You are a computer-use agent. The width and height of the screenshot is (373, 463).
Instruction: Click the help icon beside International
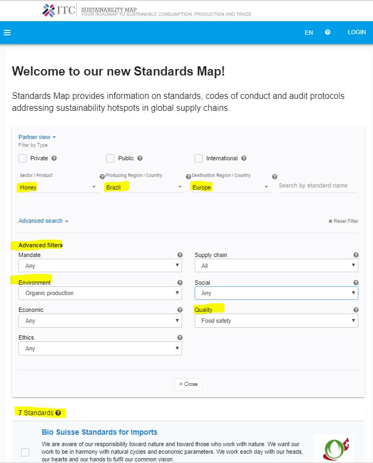coord(243,159)
